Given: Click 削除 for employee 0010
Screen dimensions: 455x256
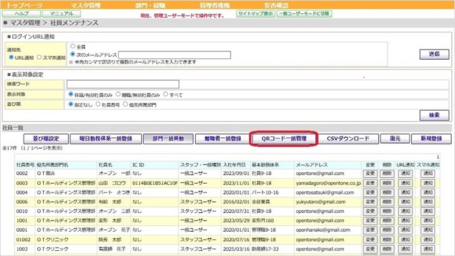Looking at the screenshot, I should point(387,211).
